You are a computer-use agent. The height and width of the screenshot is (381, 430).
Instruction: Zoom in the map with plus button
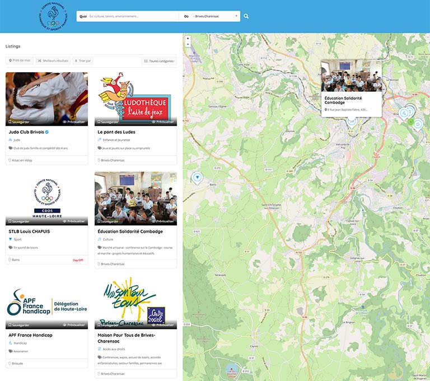click(188, 39)
